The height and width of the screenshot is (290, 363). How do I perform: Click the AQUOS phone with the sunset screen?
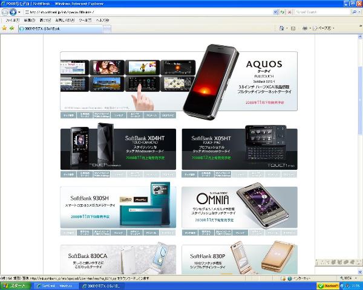[211, 82]
